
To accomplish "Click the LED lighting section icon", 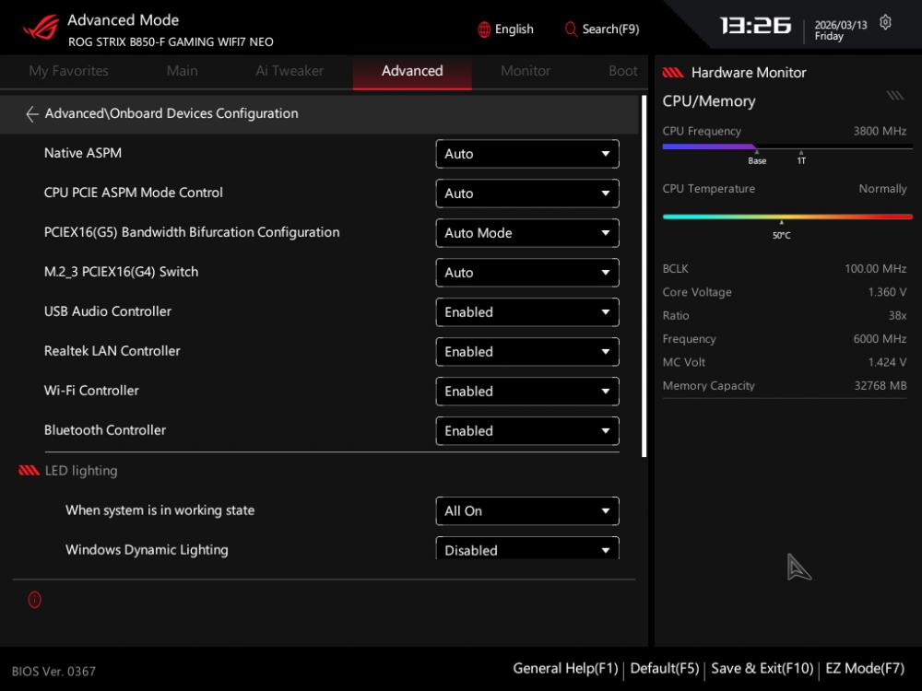I will pos(29,471).
